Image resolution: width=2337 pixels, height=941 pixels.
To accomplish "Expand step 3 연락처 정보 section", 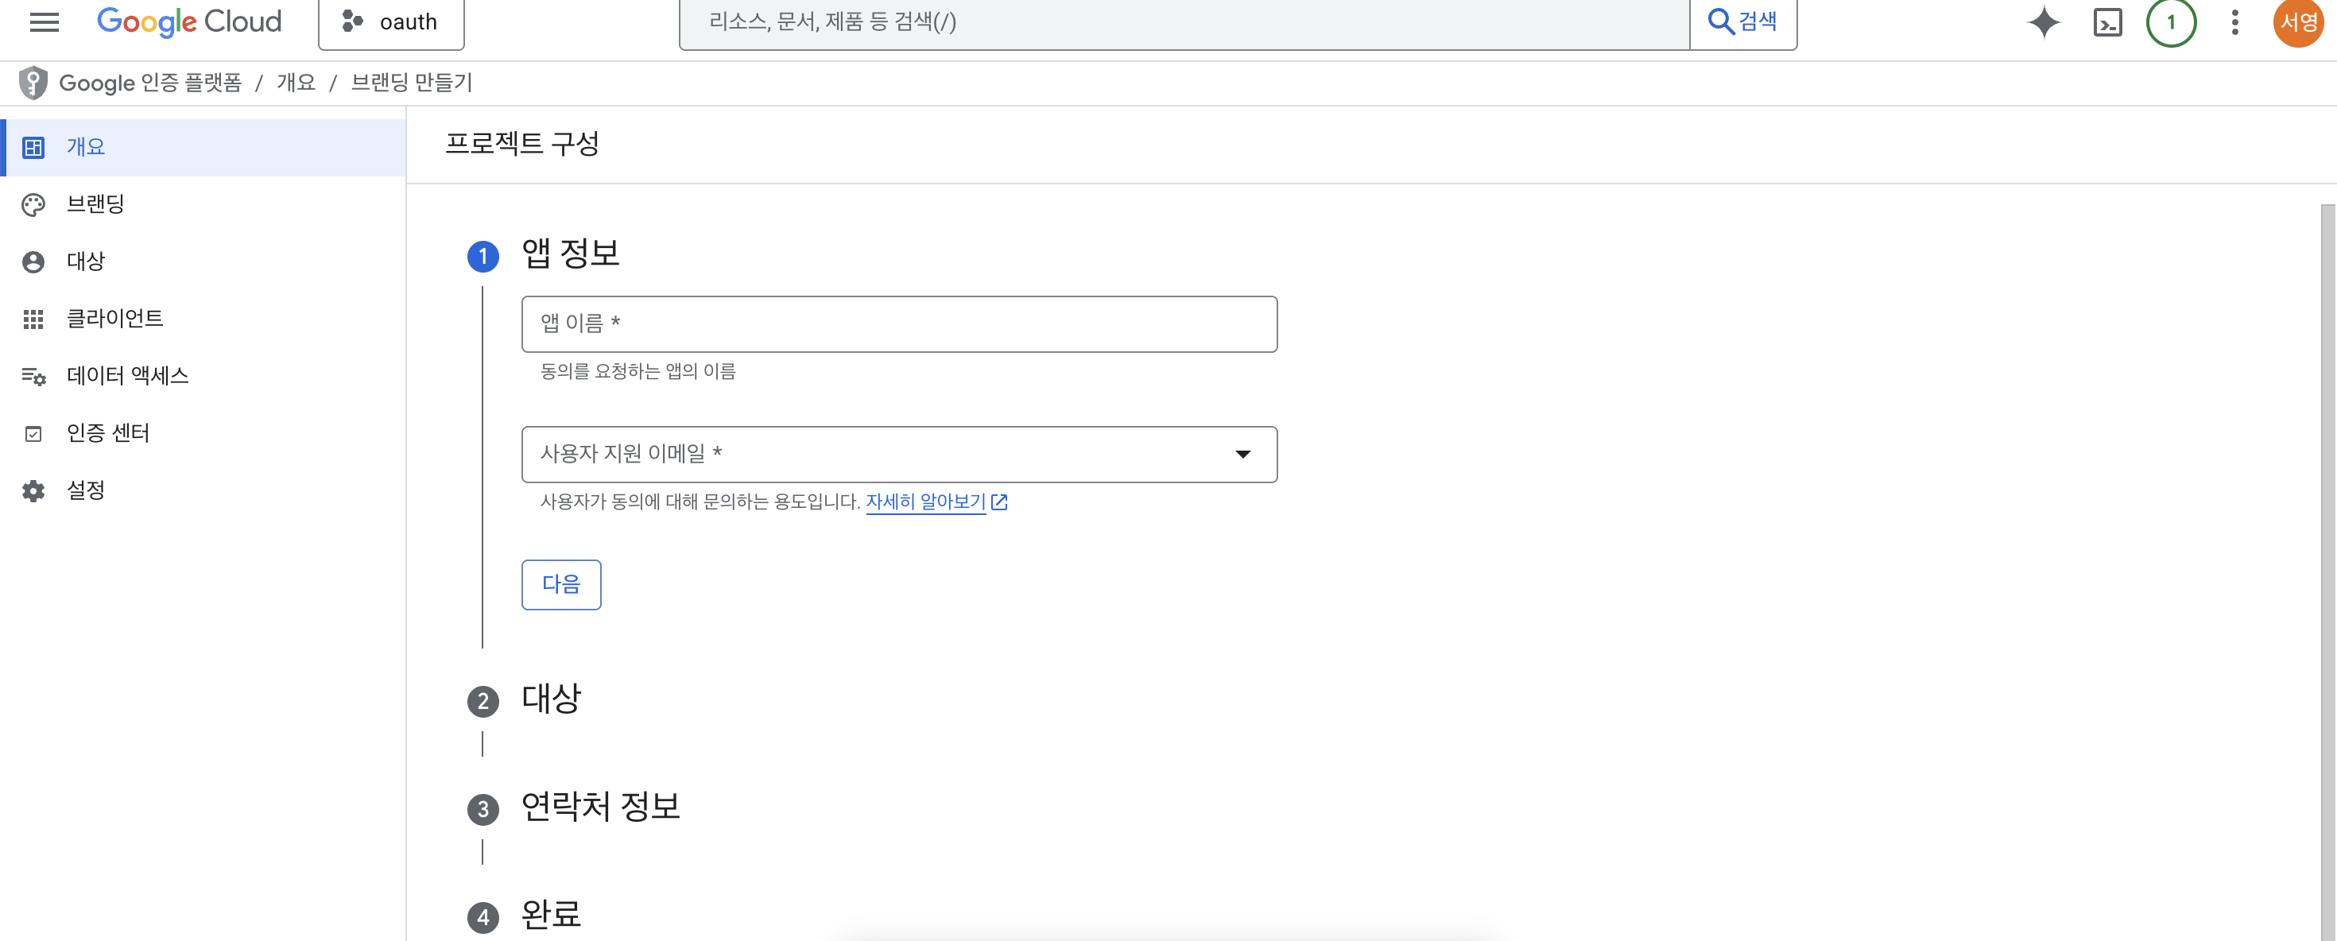I will 599,807.
